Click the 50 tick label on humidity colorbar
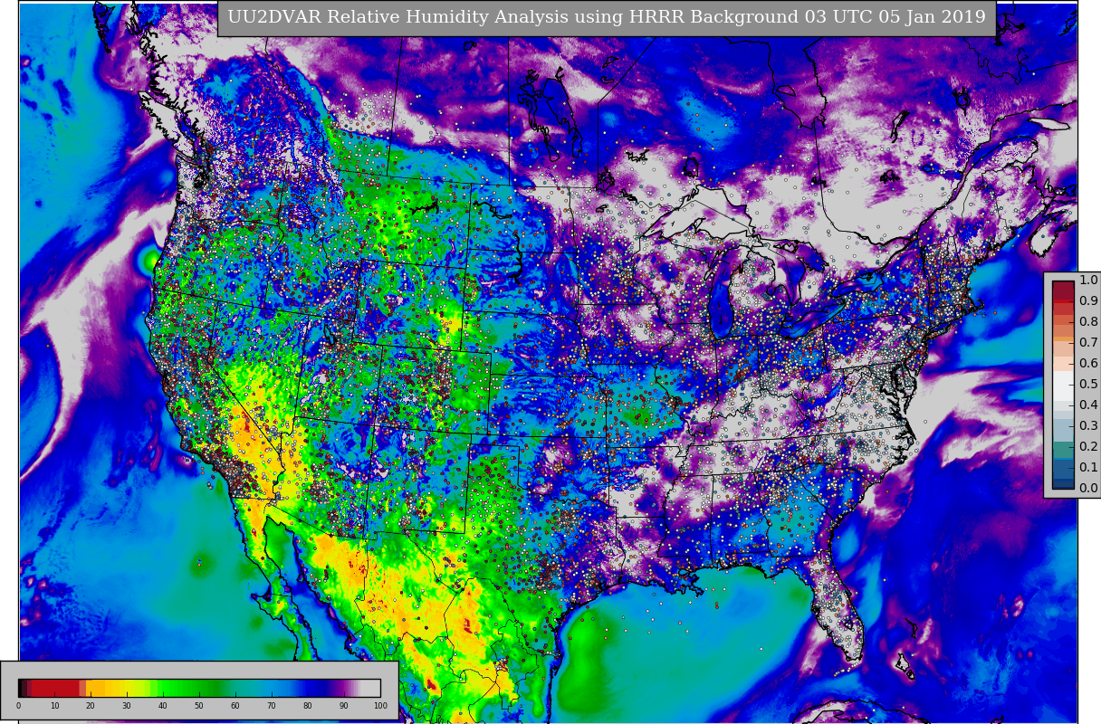Viewport: 1101px width, 724px height. [199, 706]
